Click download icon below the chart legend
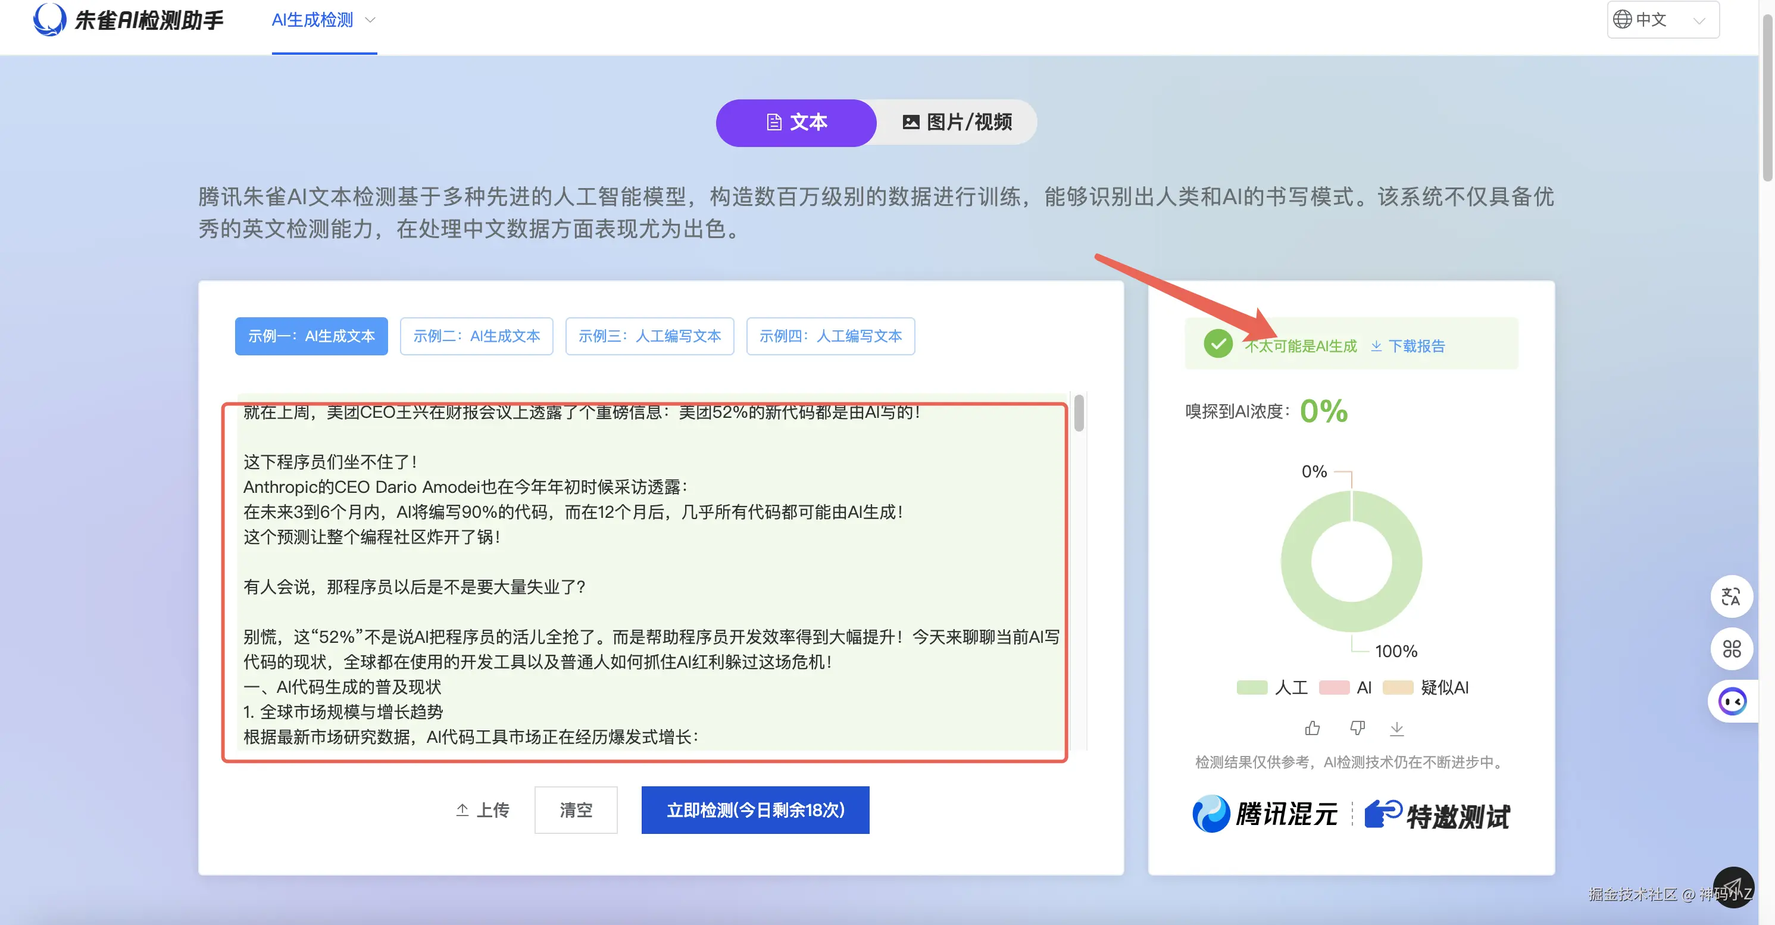Image resolution: width=1775 pixels, height=925 pixels. (1396, 728)
